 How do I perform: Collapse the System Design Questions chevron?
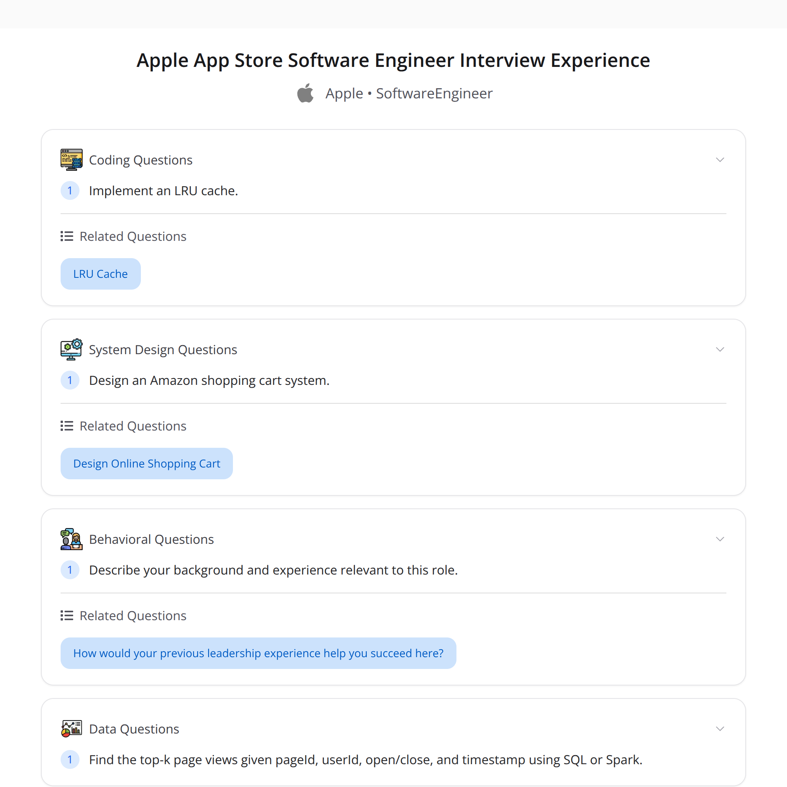point(720,349)
